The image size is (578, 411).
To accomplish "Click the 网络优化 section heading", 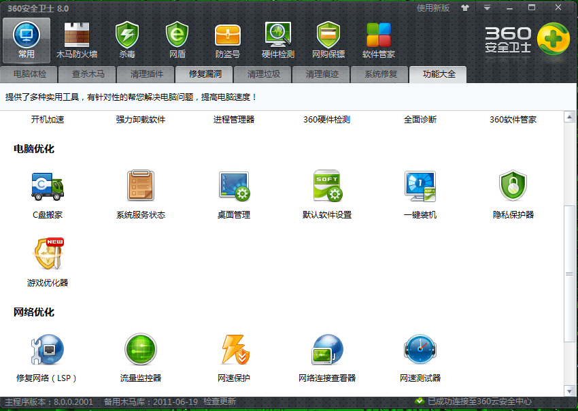I will click(34, 312).
